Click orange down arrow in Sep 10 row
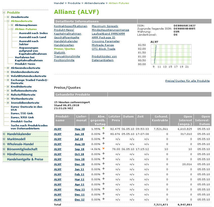This screenshot has height=207, width=214. (103, 149)
